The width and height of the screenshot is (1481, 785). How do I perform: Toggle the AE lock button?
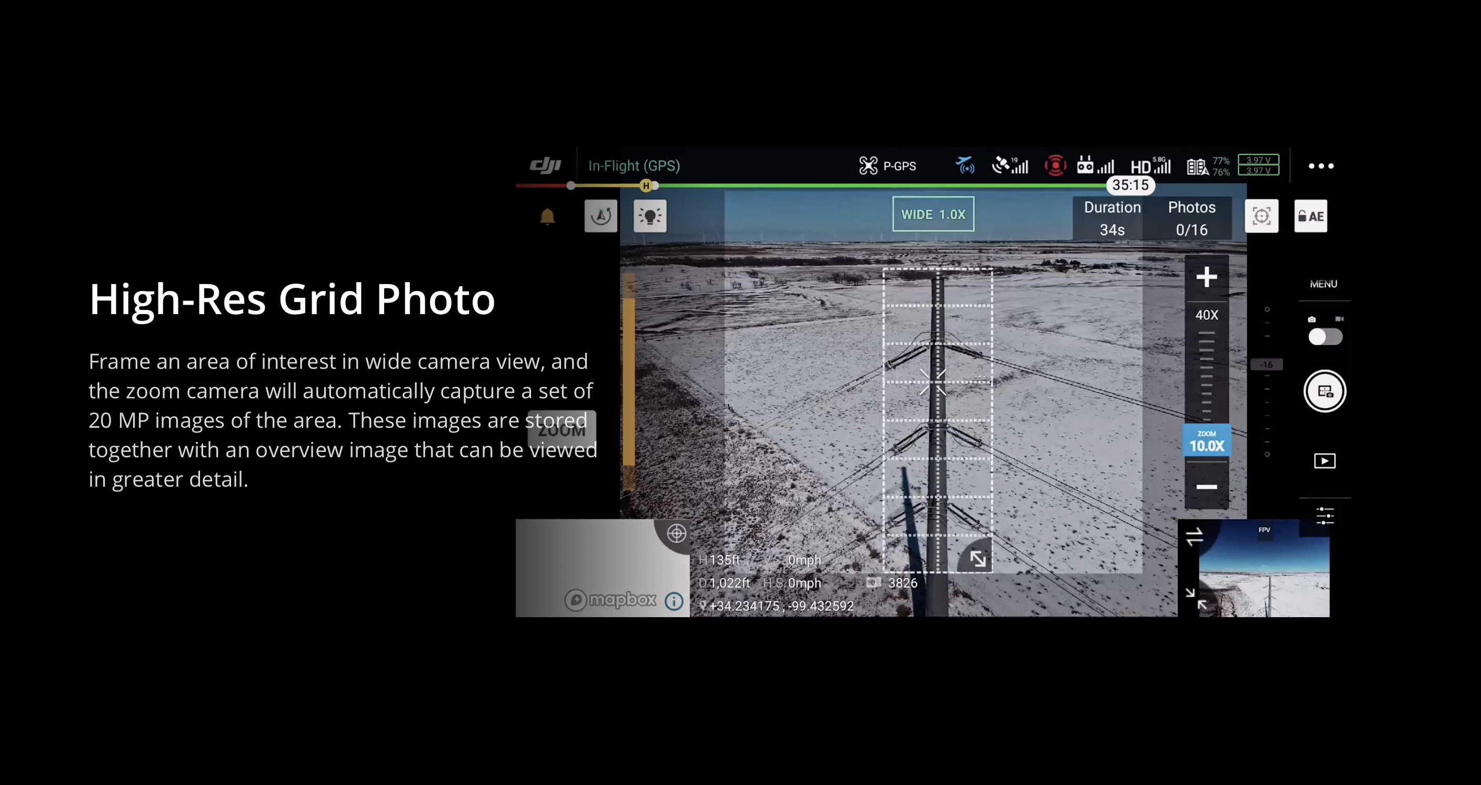click(x=1311, y=216)
